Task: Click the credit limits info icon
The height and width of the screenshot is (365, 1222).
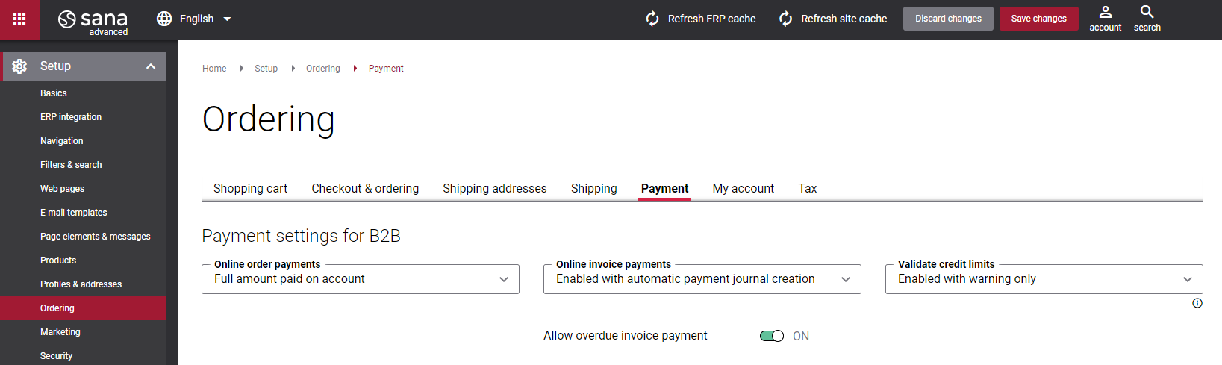Action: tap(1197, 303)
